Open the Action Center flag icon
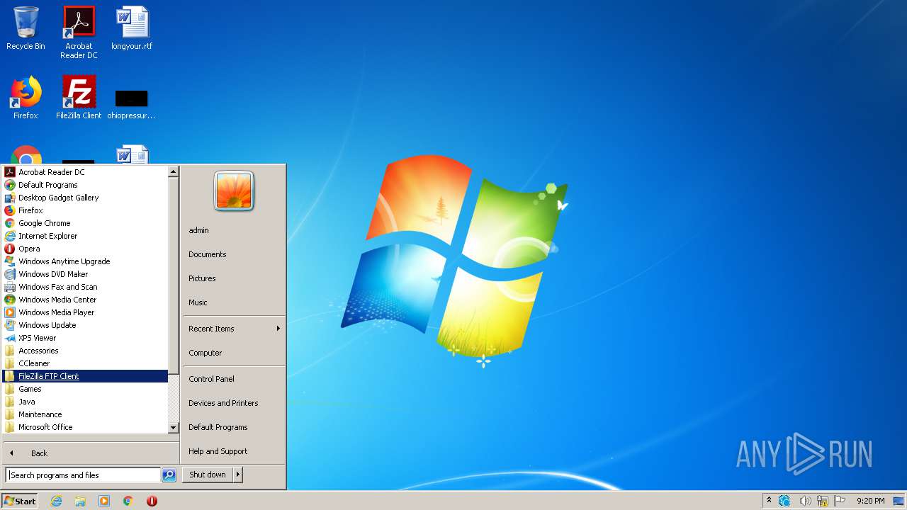 click(840, 501)
